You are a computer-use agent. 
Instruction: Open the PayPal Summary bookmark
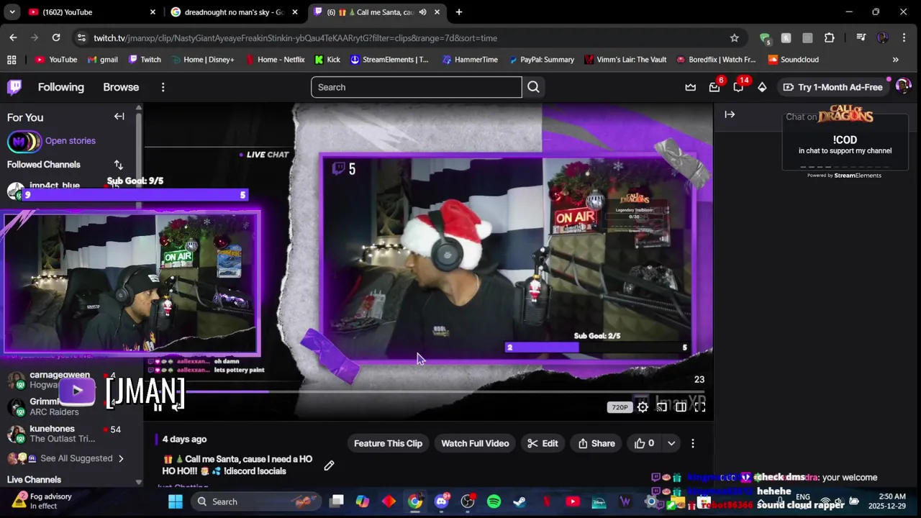(x=540, y=60)
